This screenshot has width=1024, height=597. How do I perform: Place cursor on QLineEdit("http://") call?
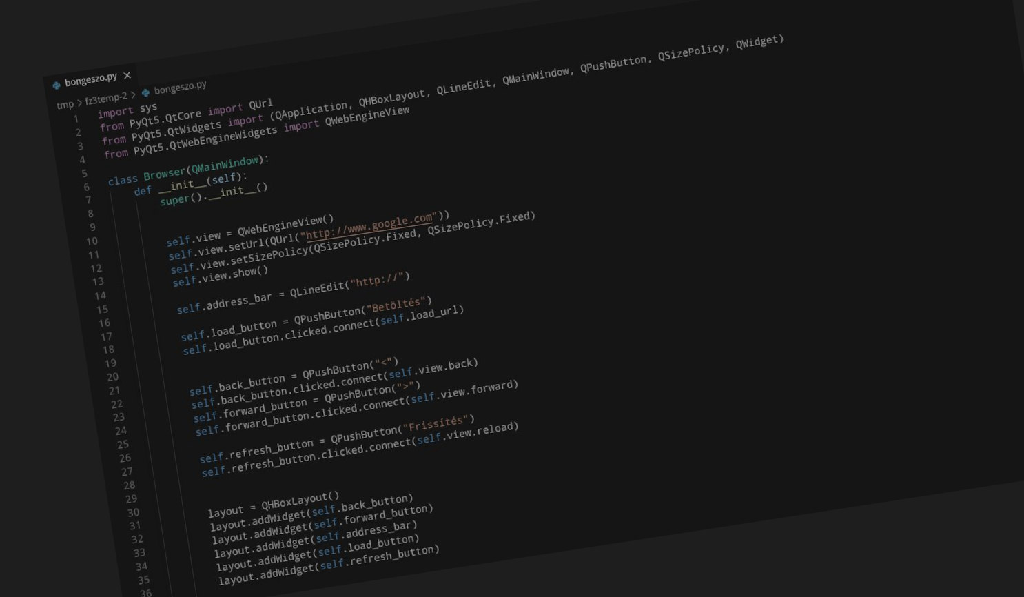(349, 283)
